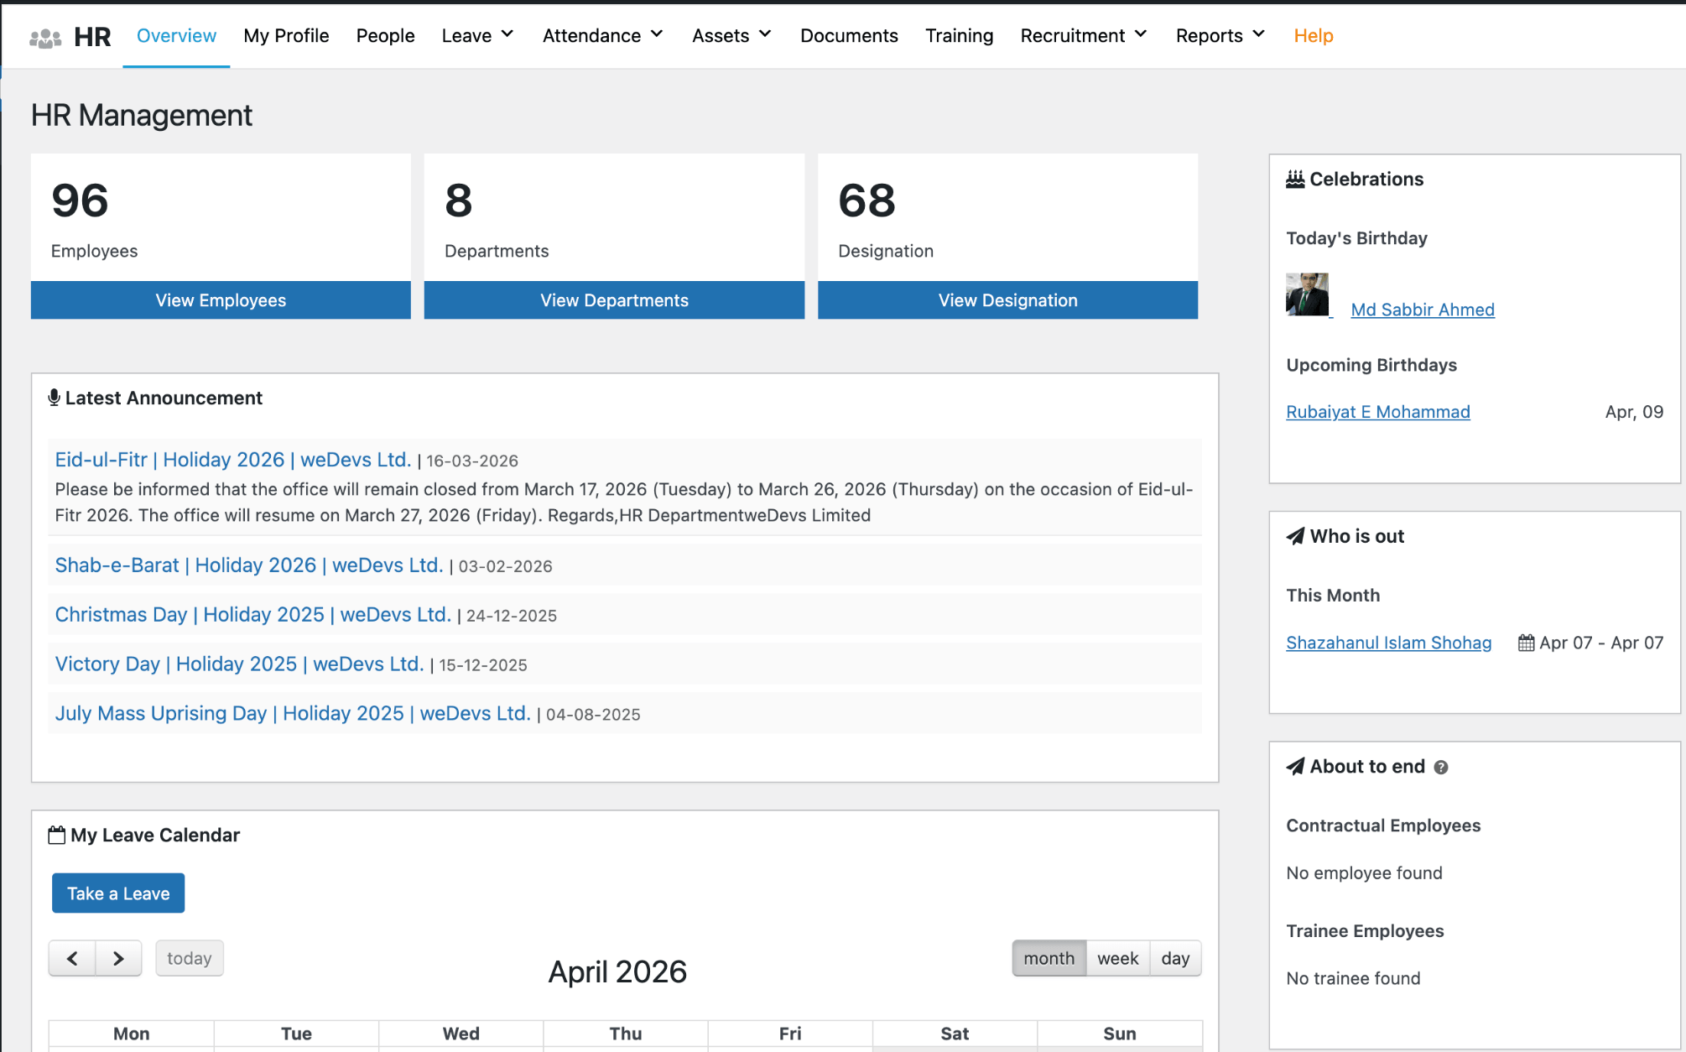
Task: Click the help question mark beside About to end
Action: (x=1440, y=767)
